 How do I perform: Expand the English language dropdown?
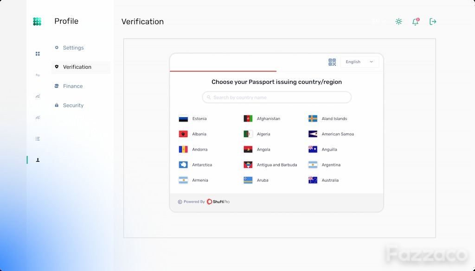click(x=359, y=62)
